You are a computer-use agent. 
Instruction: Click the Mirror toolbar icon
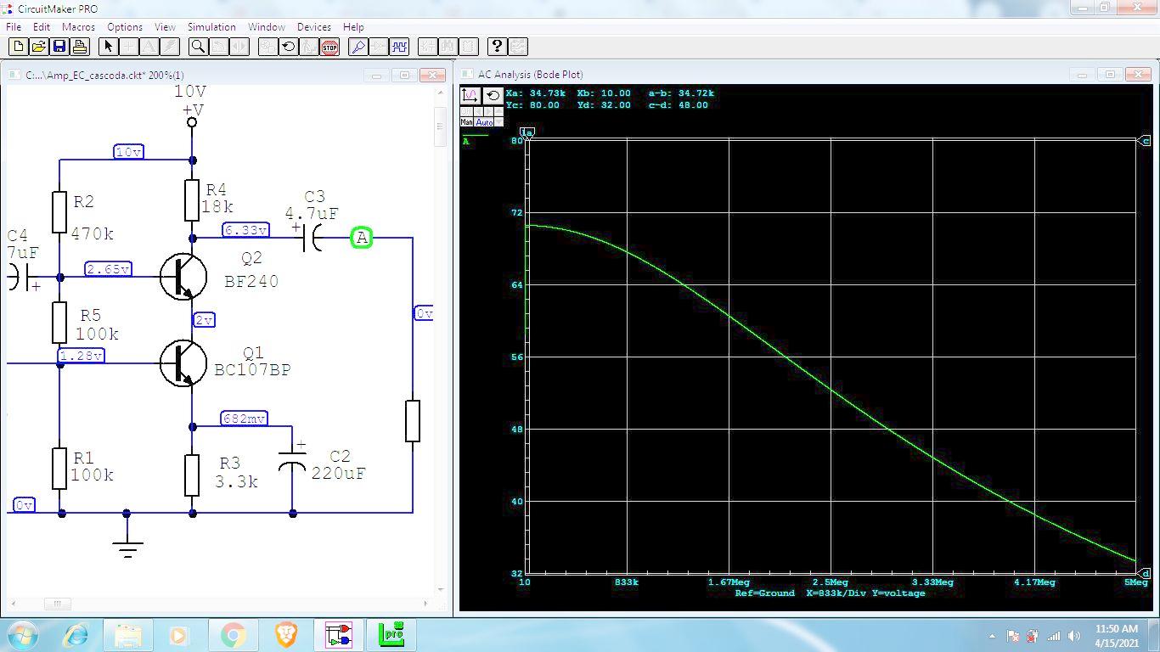[x=239, y=47]
